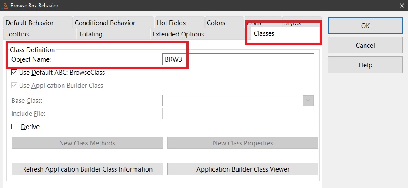Screen dimensions: 408x188
Task: Click the Cancel button
Action: (x=365, y=46)
